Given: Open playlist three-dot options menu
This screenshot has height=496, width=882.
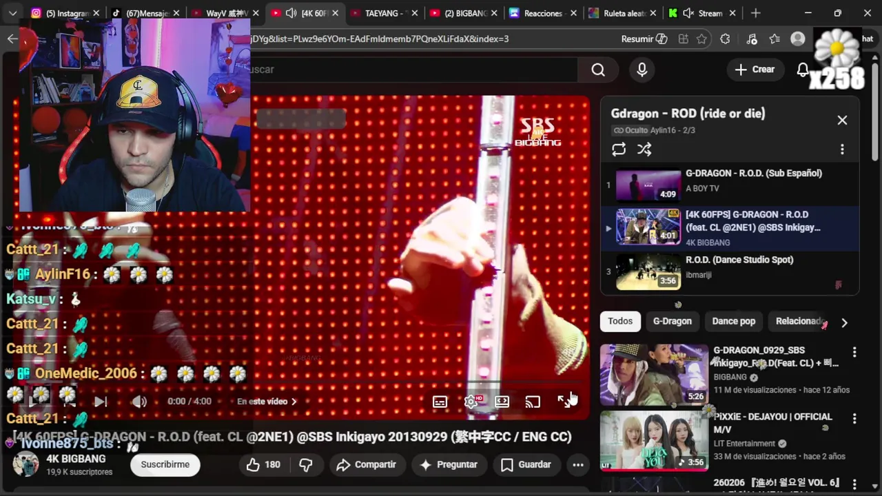Looking at the screenshot, I should click(x=842, y=149).
